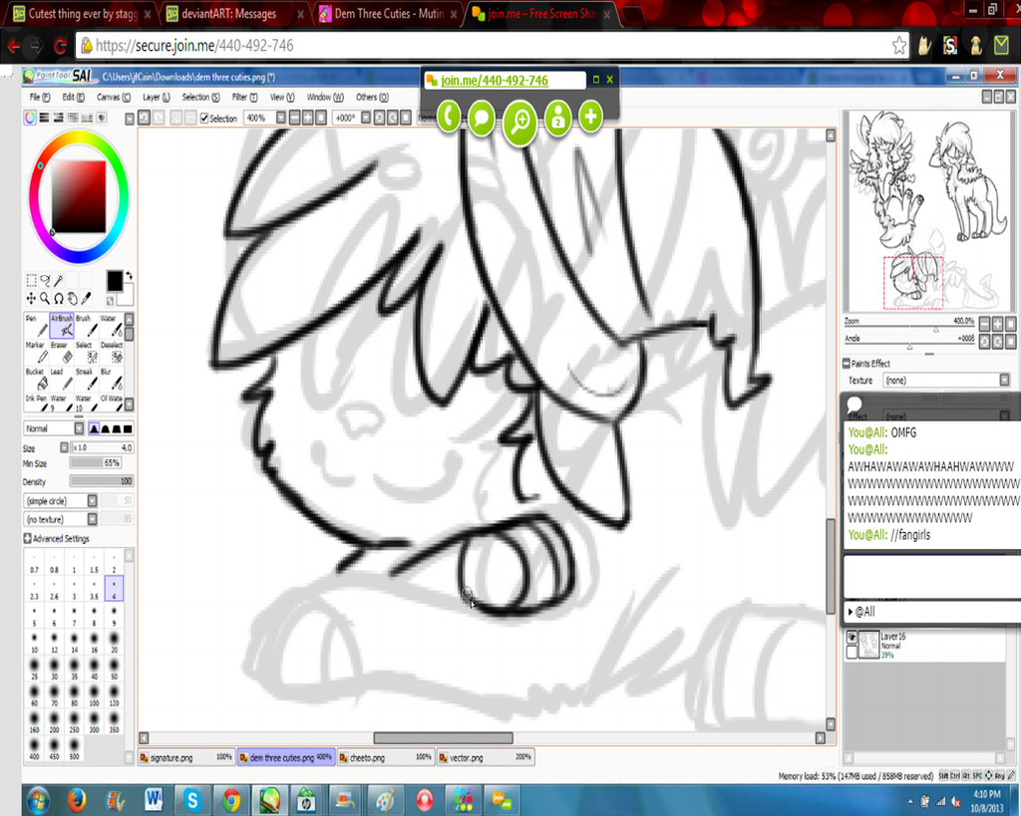
Task: Click the join.me chat message input box
Action: point(932,577)
